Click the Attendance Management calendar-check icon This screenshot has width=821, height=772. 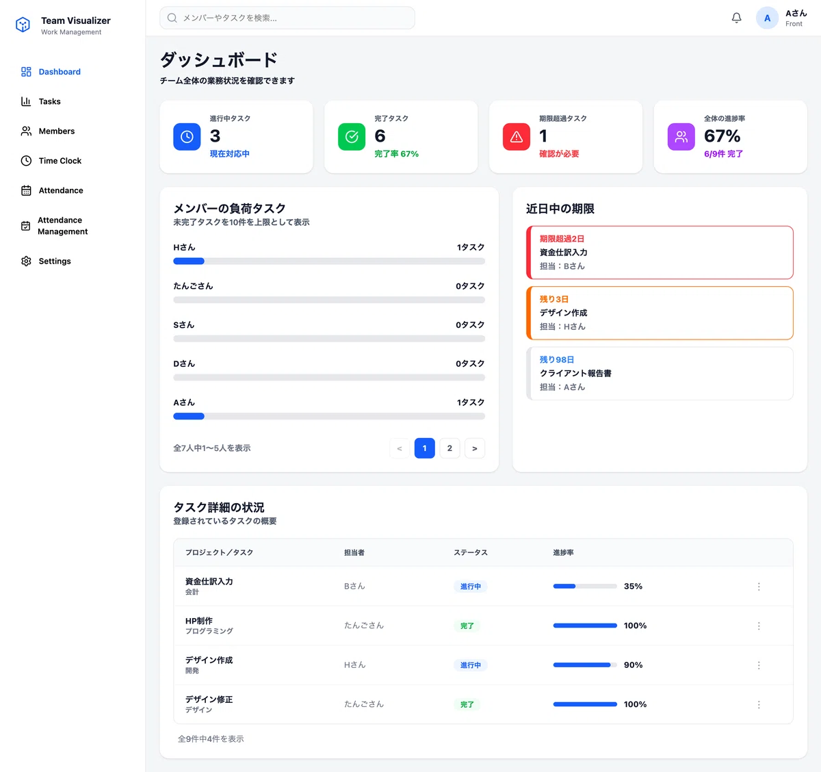coord(25,226)
